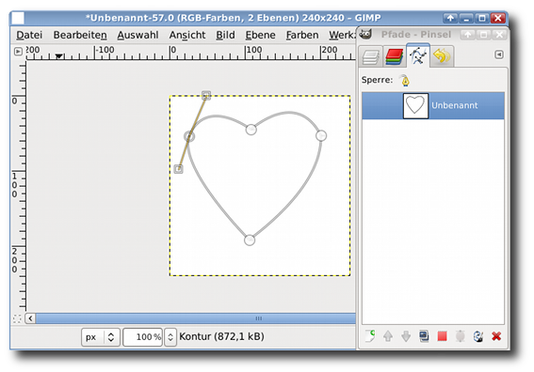The width and height of the screenshot is (534, 372).
Task: Click the horizontal scrollbar thumb
Action: (x=196, y=318)
